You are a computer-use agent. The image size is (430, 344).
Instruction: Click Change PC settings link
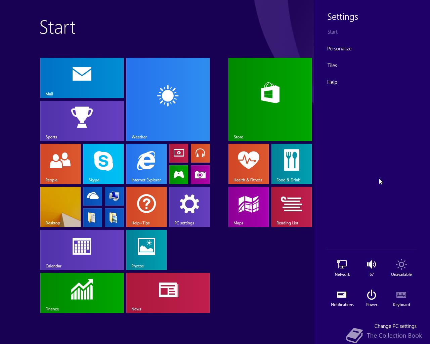coord(395,326)
